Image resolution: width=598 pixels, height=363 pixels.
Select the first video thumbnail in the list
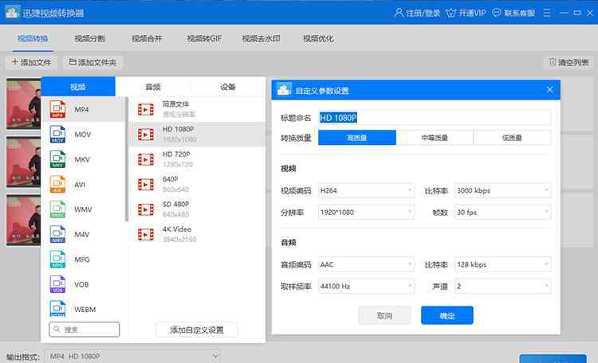(x=24, y=103)
